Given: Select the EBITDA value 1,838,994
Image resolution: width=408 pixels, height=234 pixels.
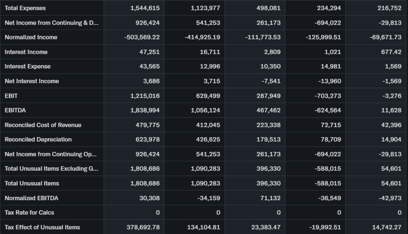Looking at the screenshot, I should click(x=145, y=110).
